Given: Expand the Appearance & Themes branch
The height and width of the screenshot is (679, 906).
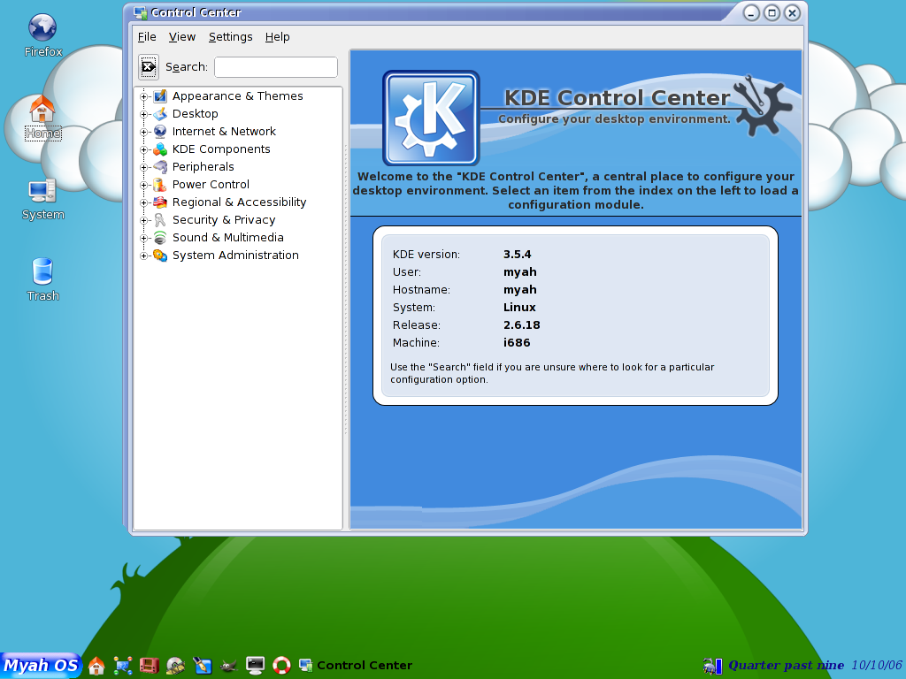Looking at the screenshot, I should tap(144, 96).
